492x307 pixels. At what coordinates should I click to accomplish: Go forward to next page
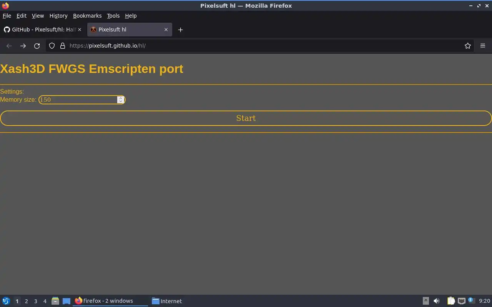click(23, 46)
